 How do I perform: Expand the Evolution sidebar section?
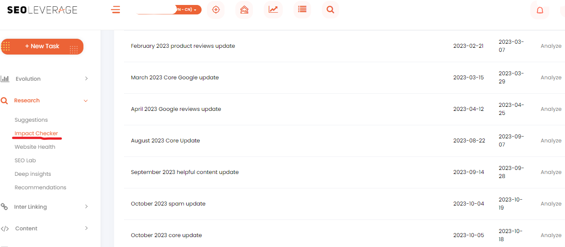coord(45,79)
